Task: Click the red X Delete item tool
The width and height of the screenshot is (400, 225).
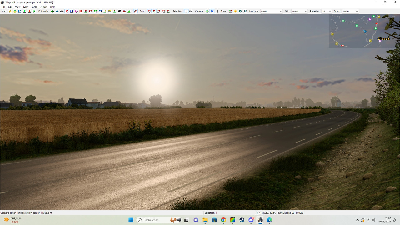Action: pos(67,11)
